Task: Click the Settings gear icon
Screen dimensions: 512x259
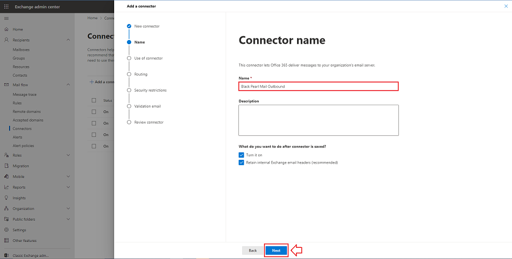Action: point(7,230)
